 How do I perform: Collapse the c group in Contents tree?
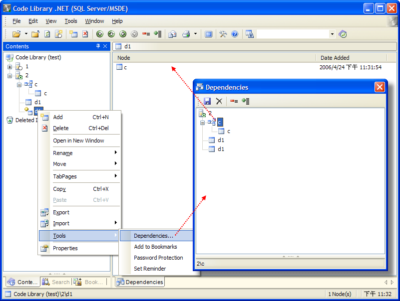tap(19, 85)
